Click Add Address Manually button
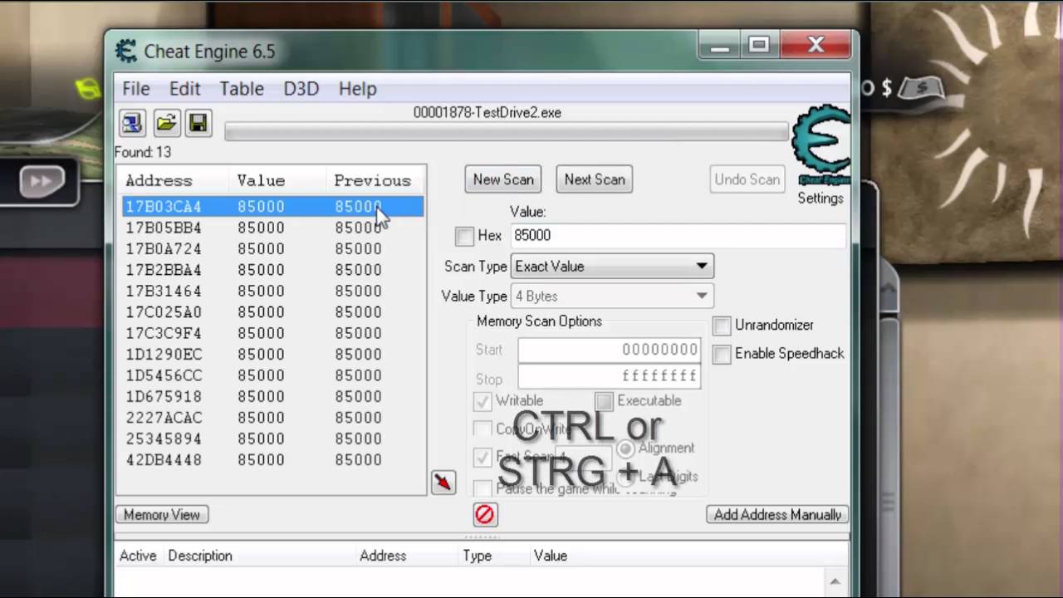This screenshot has width=1063, height=598. (777, 515)
